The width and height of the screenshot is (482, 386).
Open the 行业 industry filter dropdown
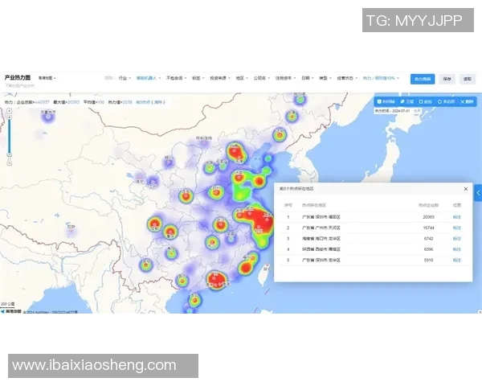(x=125, y=78)
